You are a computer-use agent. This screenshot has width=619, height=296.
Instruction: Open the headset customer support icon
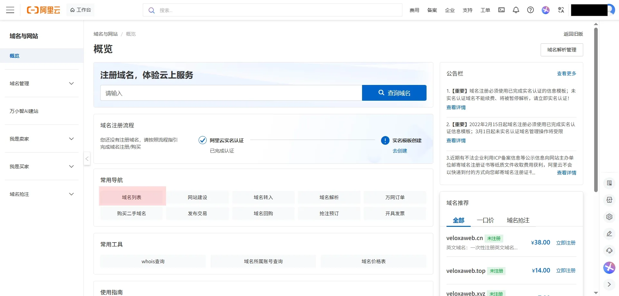click(x=609, y=251)
